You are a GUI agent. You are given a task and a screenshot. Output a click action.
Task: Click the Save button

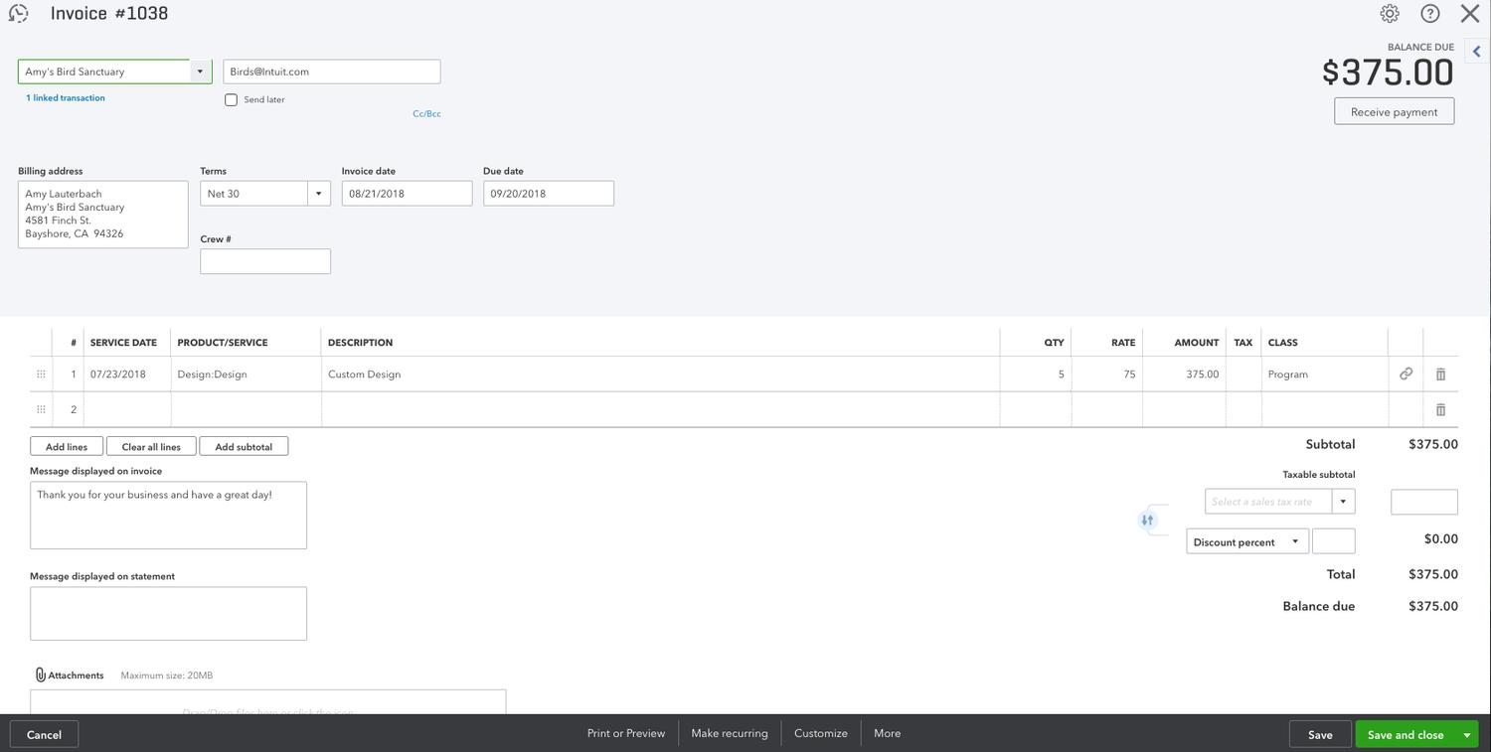[x=1320, y=734]
